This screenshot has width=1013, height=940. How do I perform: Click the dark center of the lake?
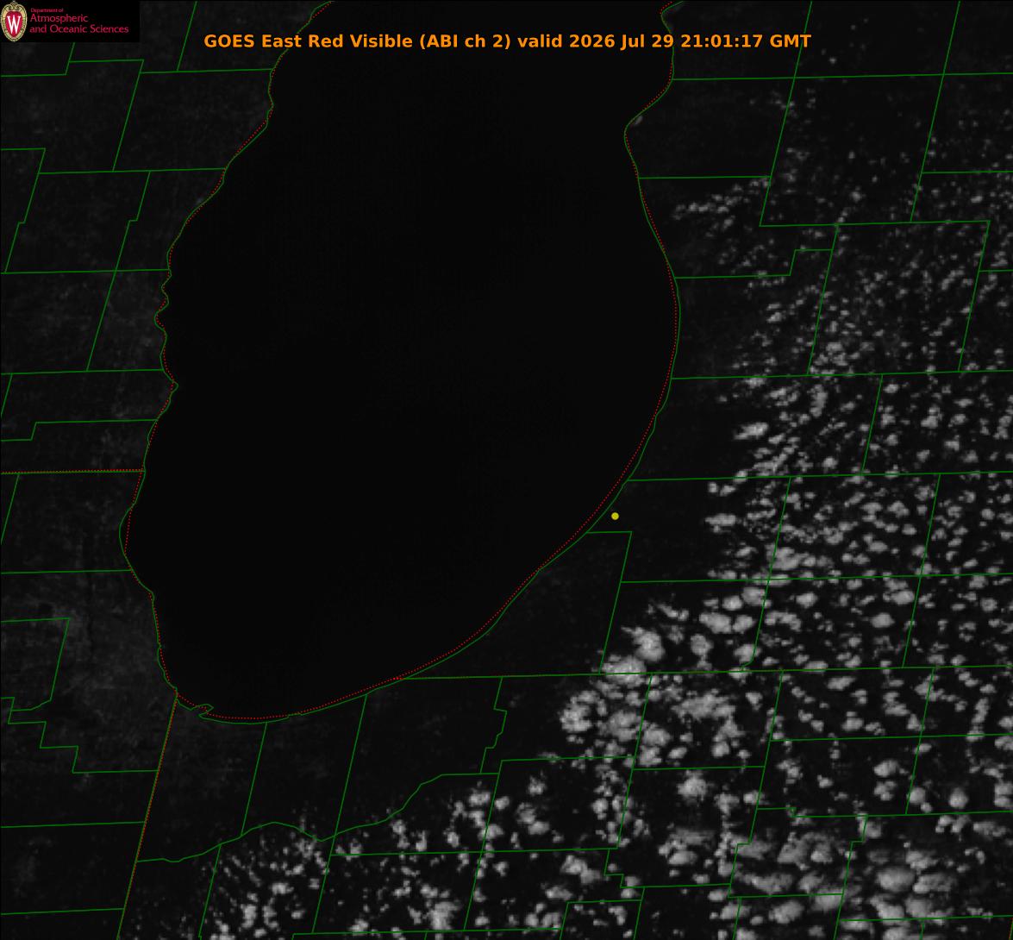click(414, 387)
